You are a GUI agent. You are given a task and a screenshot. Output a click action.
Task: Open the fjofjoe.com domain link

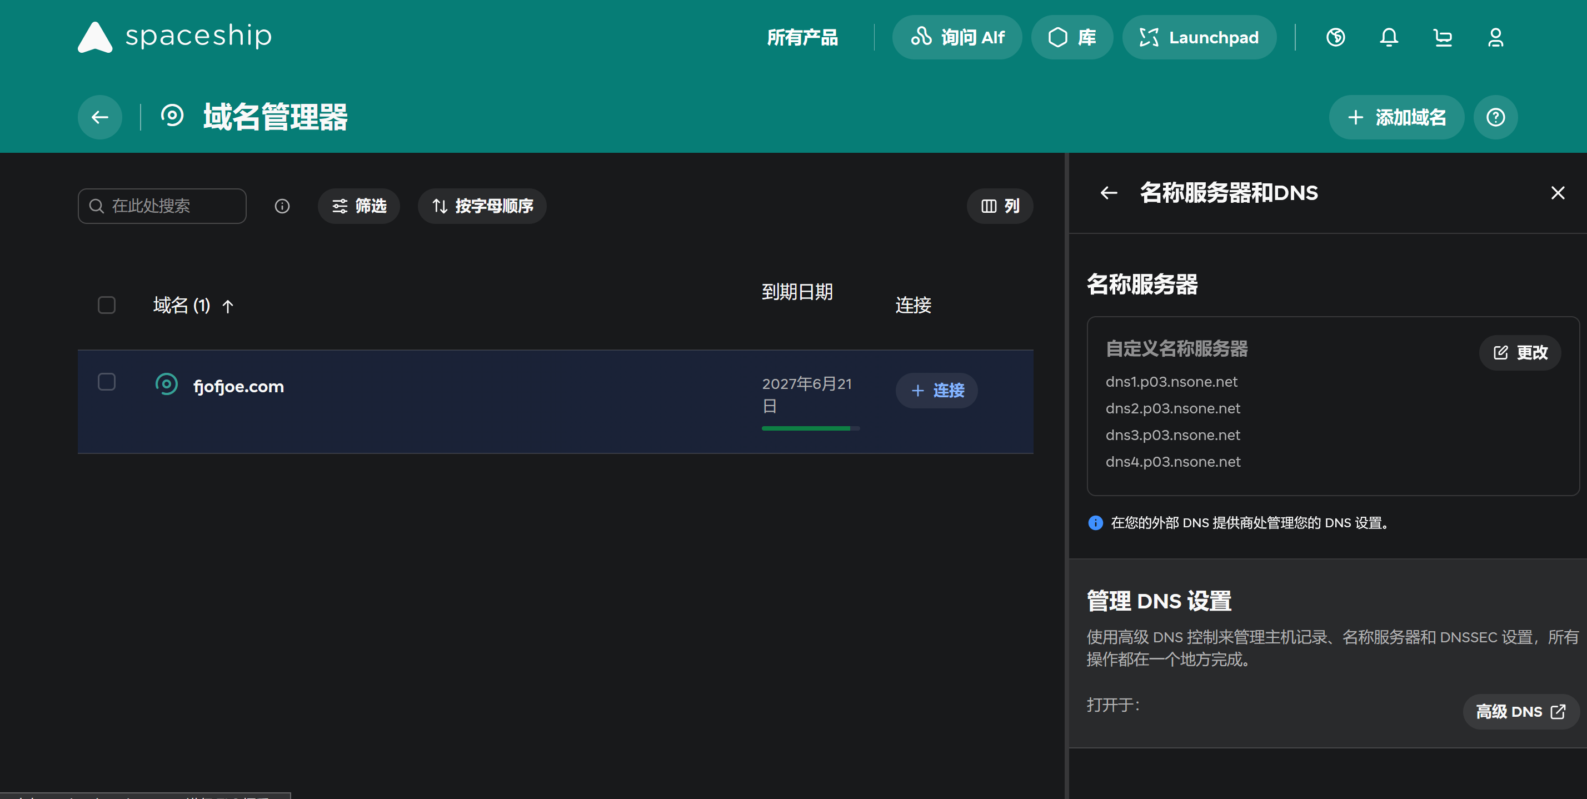click(238, 386)
